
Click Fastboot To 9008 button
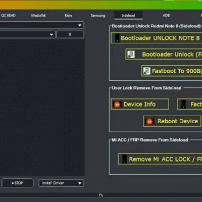coord(172,71)
